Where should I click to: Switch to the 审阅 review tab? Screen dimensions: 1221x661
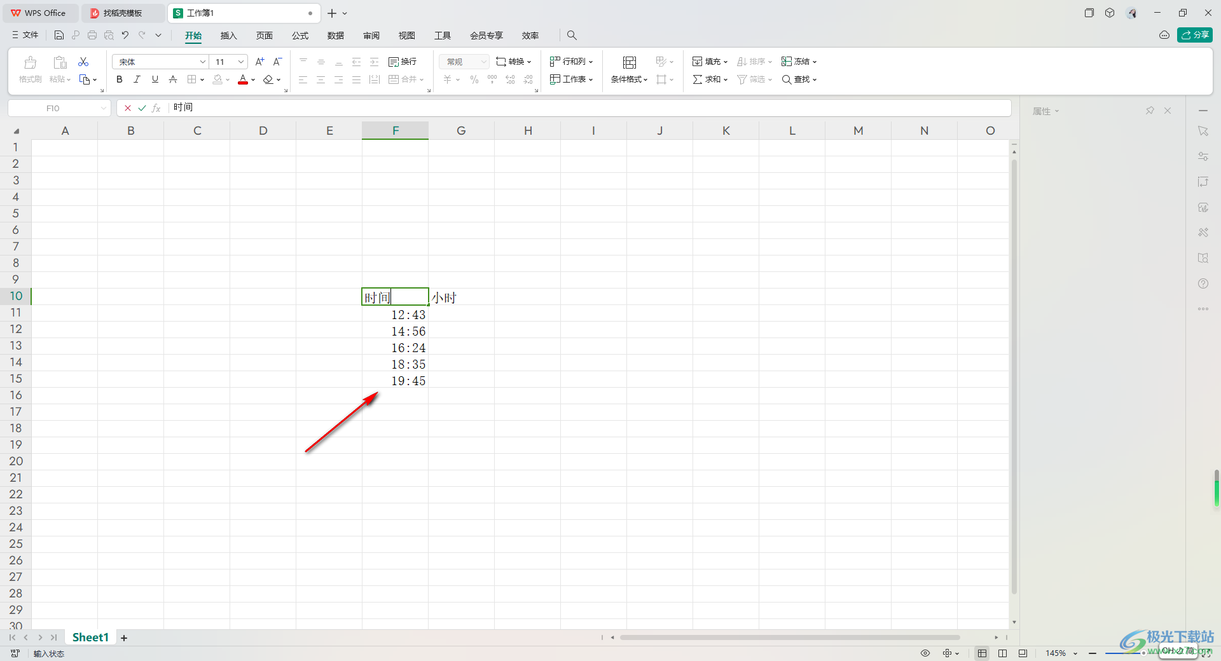pos(371,36)
